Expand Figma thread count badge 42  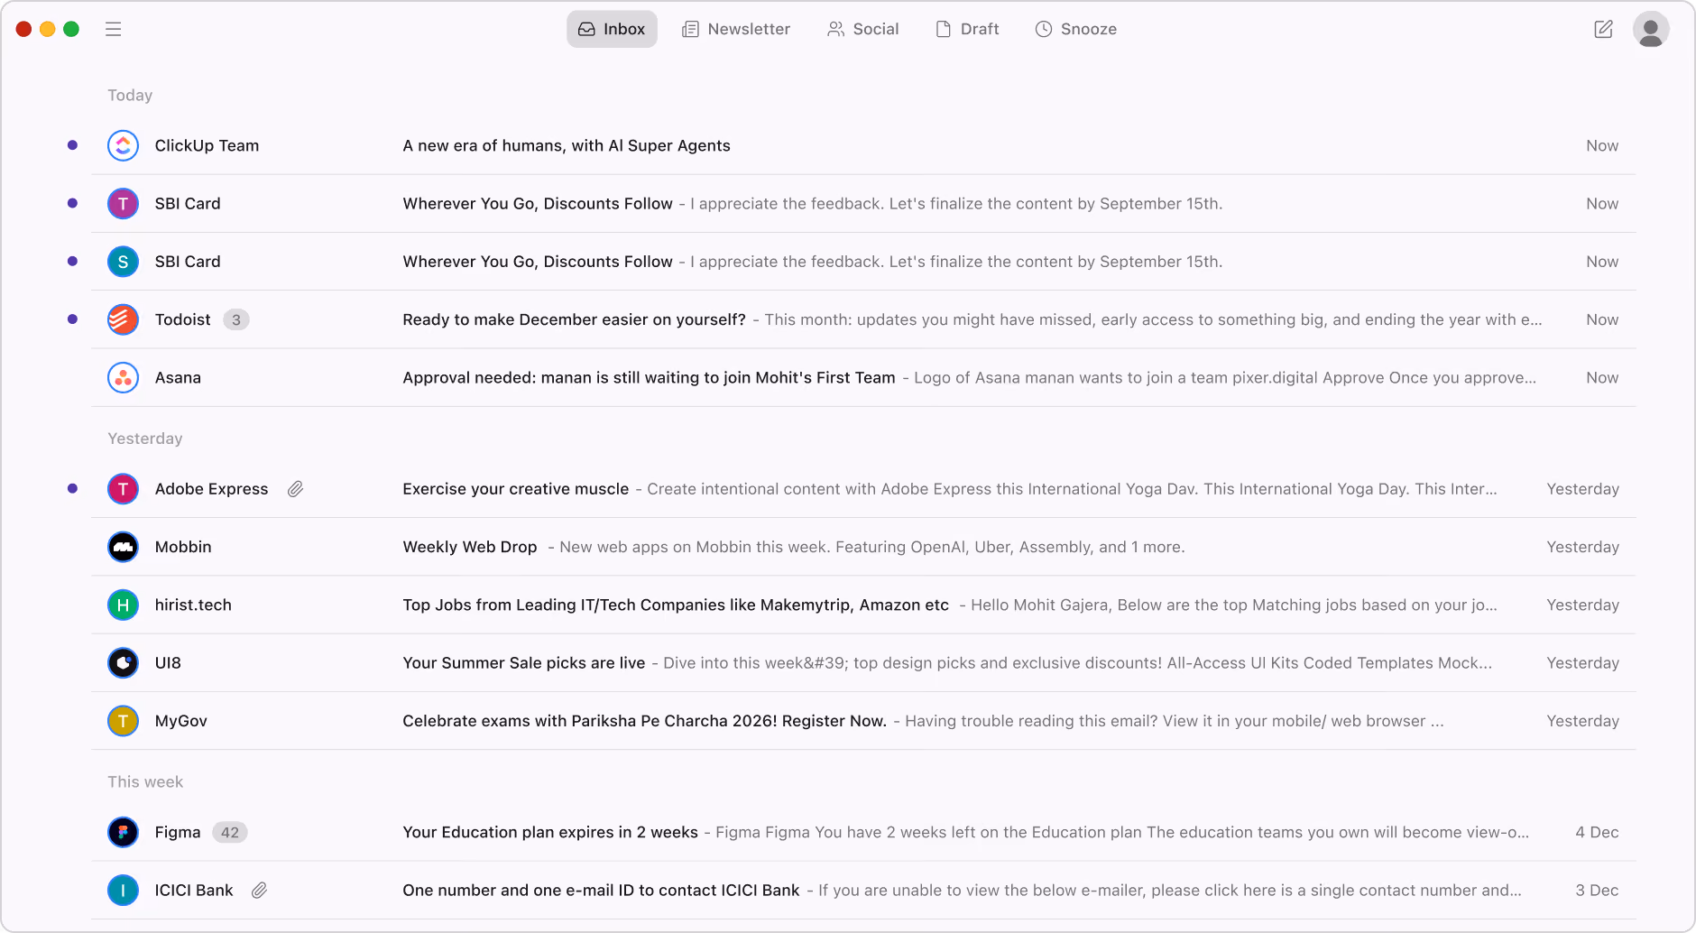point(230,832)
